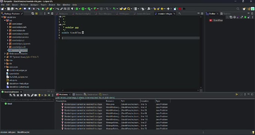Select Launch.bat in Package Explorer
Screen dimensions: 255x135
(14, 74)
